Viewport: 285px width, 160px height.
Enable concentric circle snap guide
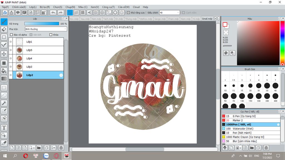[x=102, y=13]
